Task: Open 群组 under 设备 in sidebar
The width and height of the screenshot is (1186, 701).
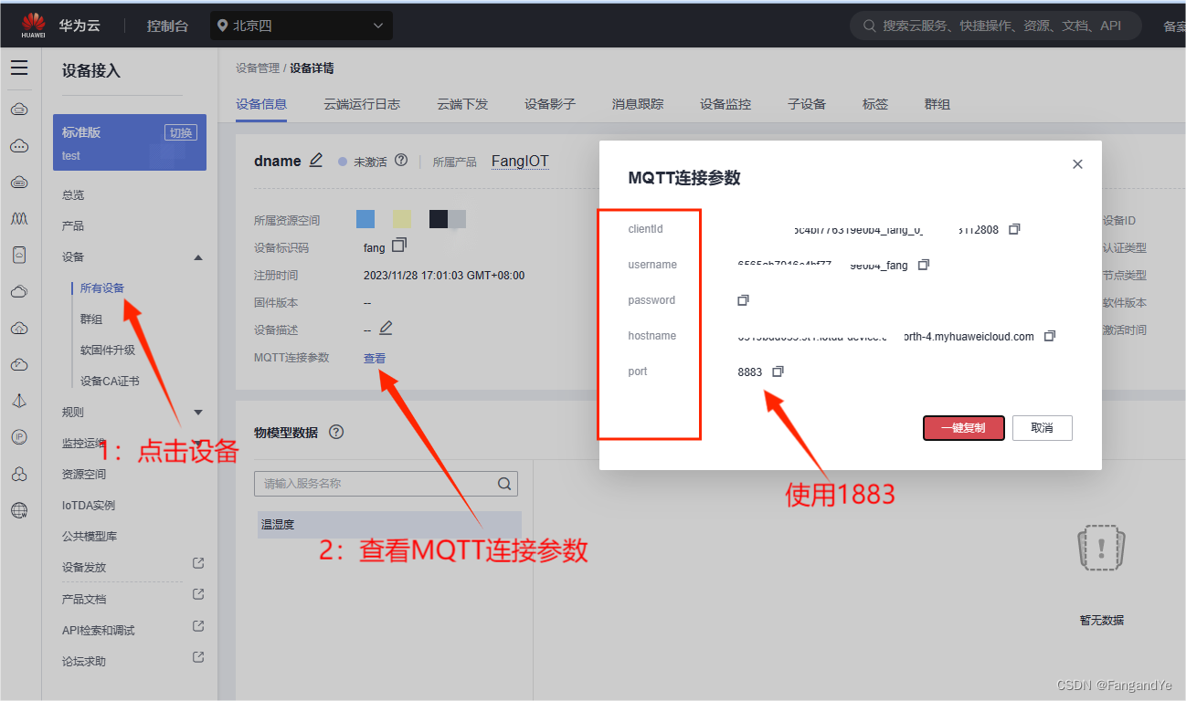Action: pyautogui.click(x=91, y=319)
